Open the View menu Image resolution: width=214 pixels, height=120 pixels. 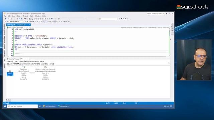(x=14, y=16)
